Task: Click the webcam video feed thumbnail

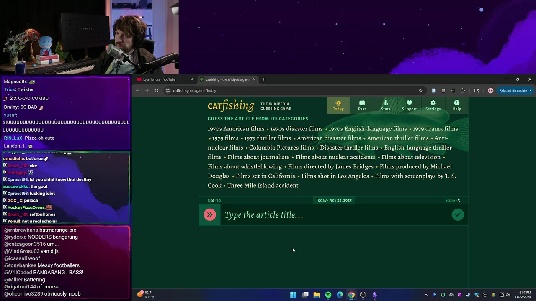Action: coord(89,37)
